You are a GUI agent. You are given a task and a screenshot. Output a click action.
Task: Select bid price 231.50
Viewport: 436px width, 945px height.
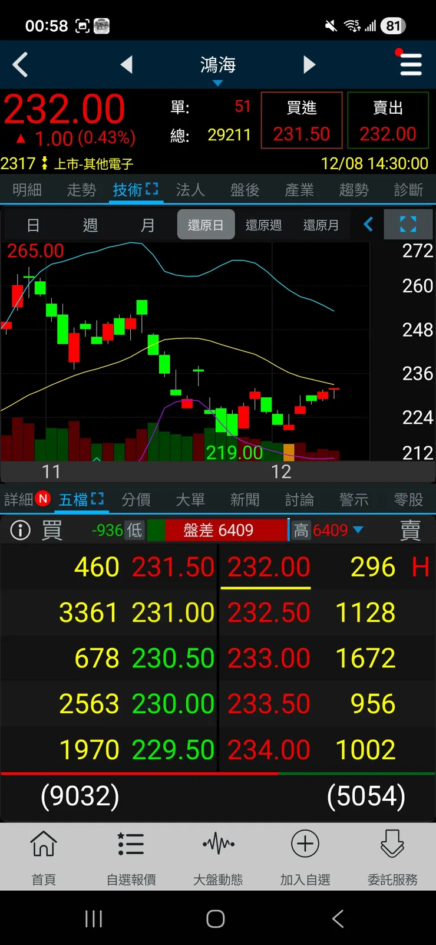pos(173,567)
